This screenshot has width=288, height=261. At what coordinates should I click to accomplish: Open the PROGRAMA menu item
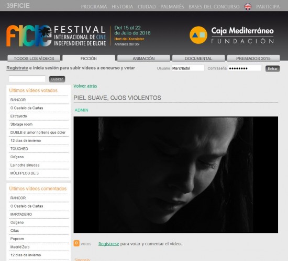(x=94, y=7)
